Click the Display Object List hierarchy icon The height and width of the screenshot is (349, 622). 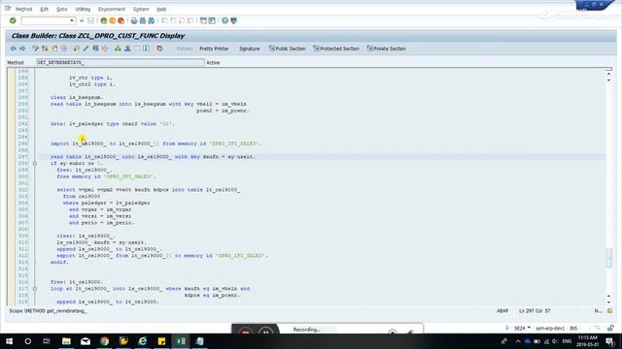[118, 48]
